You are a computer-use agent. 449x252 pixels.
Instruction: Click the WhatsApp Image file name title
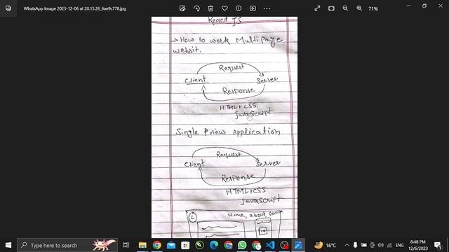tap(75, 8)
